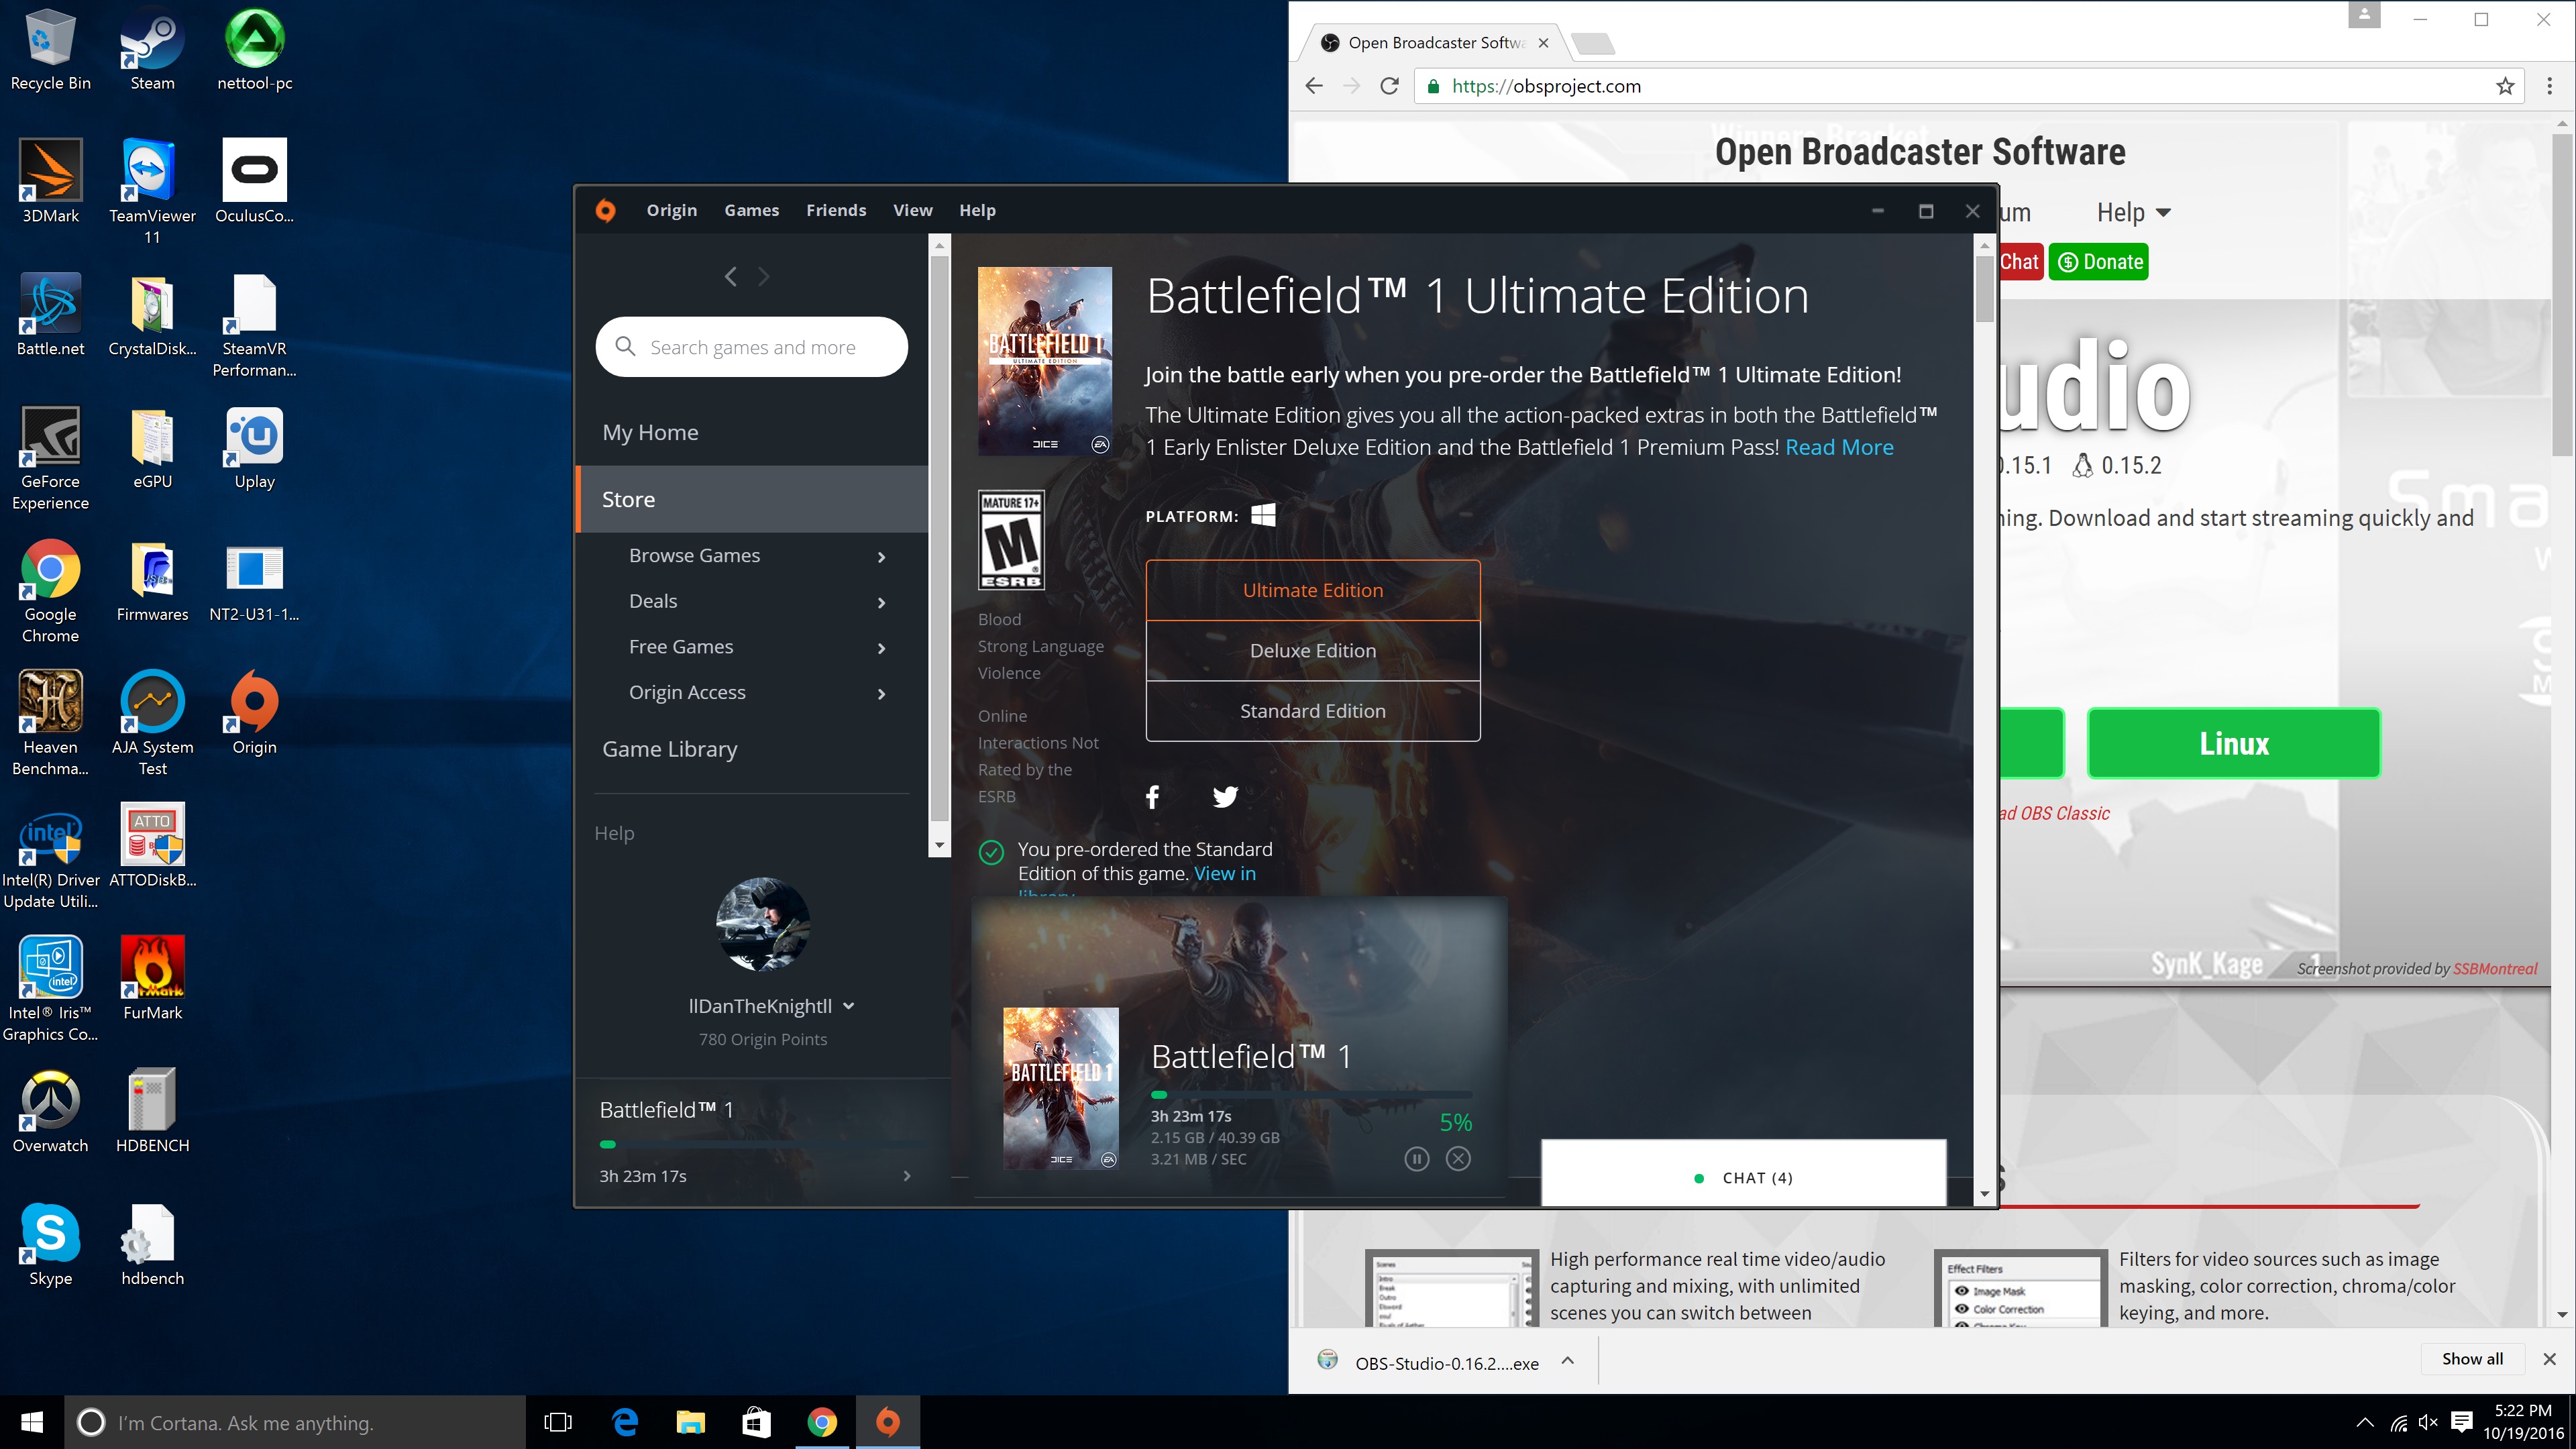Open the Windows Start menu
Viewport: 2576px width, 1449px height.
click(32, 1422)
